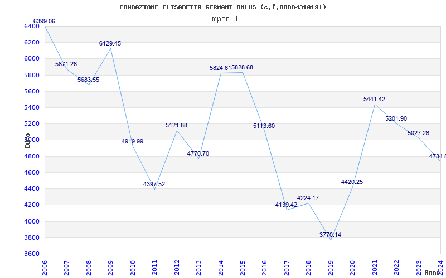The width and height of the screenshot is (446, 278).
Task: Select the 4139.42 data label
Action: (x=287, y=205)
